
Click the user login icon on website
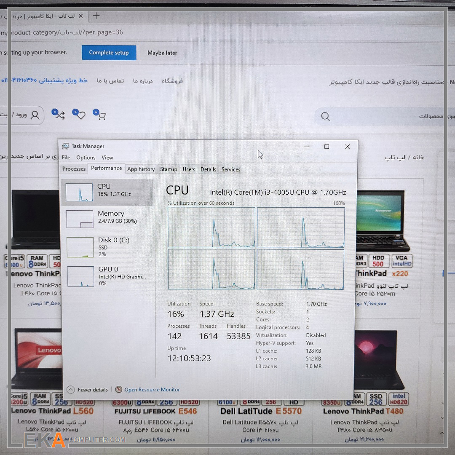point(35,115)
